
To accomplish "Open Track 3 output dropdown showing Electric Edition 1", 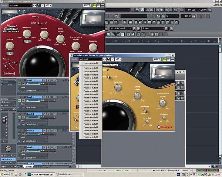I will pos(33,91).
